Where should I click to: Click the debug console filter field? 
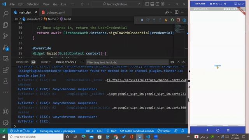[127, 62]
